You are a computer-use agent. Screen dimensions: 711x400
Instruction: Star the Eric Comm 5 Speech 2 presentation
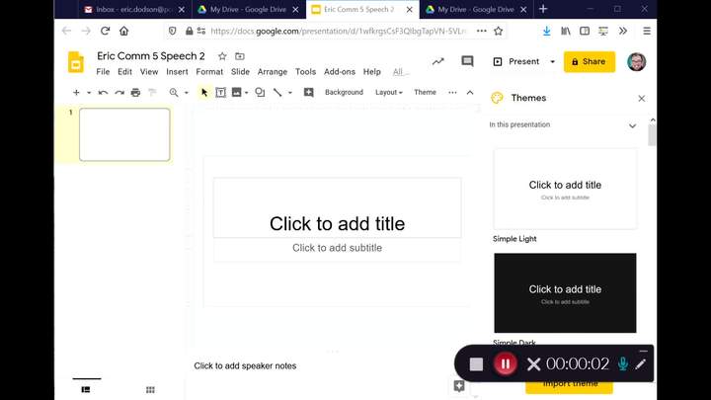click(222, 56)
